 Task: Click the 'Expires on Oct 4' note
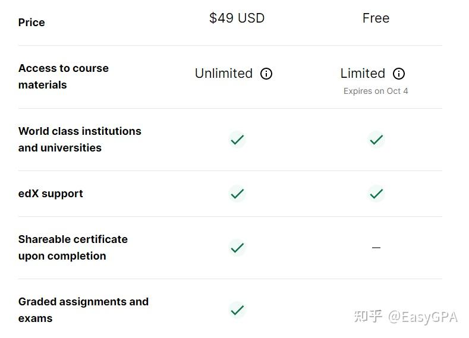point(376,91)
